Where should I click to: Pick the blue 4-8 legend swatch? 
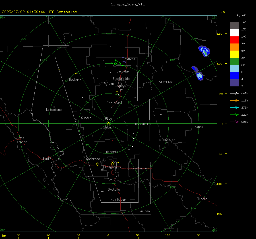[x=234, y=76]
